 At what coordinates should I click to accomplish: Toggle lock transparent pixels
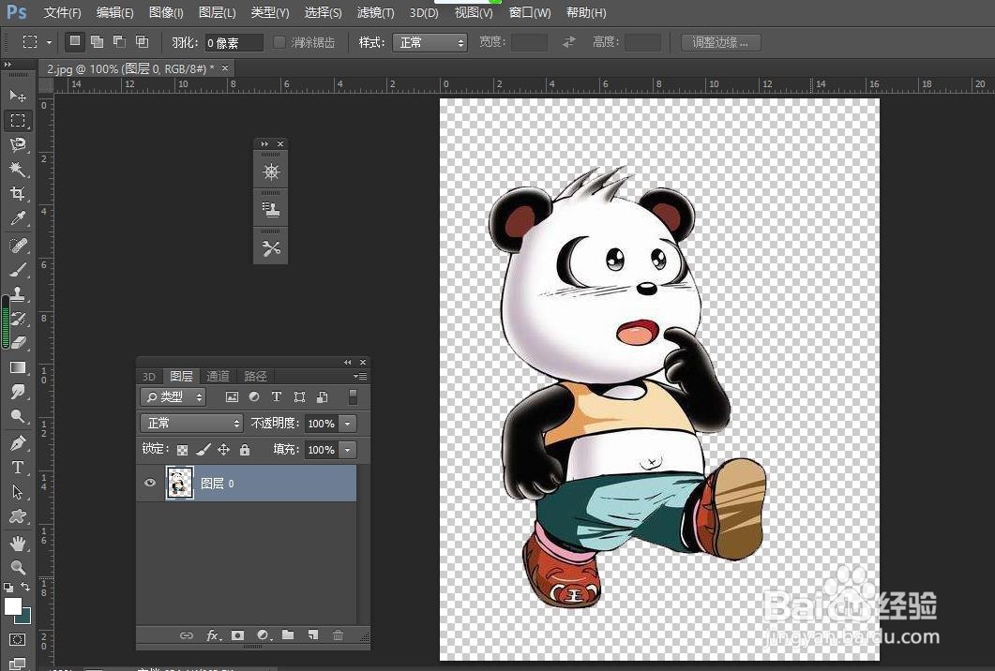tap(182, 450)
